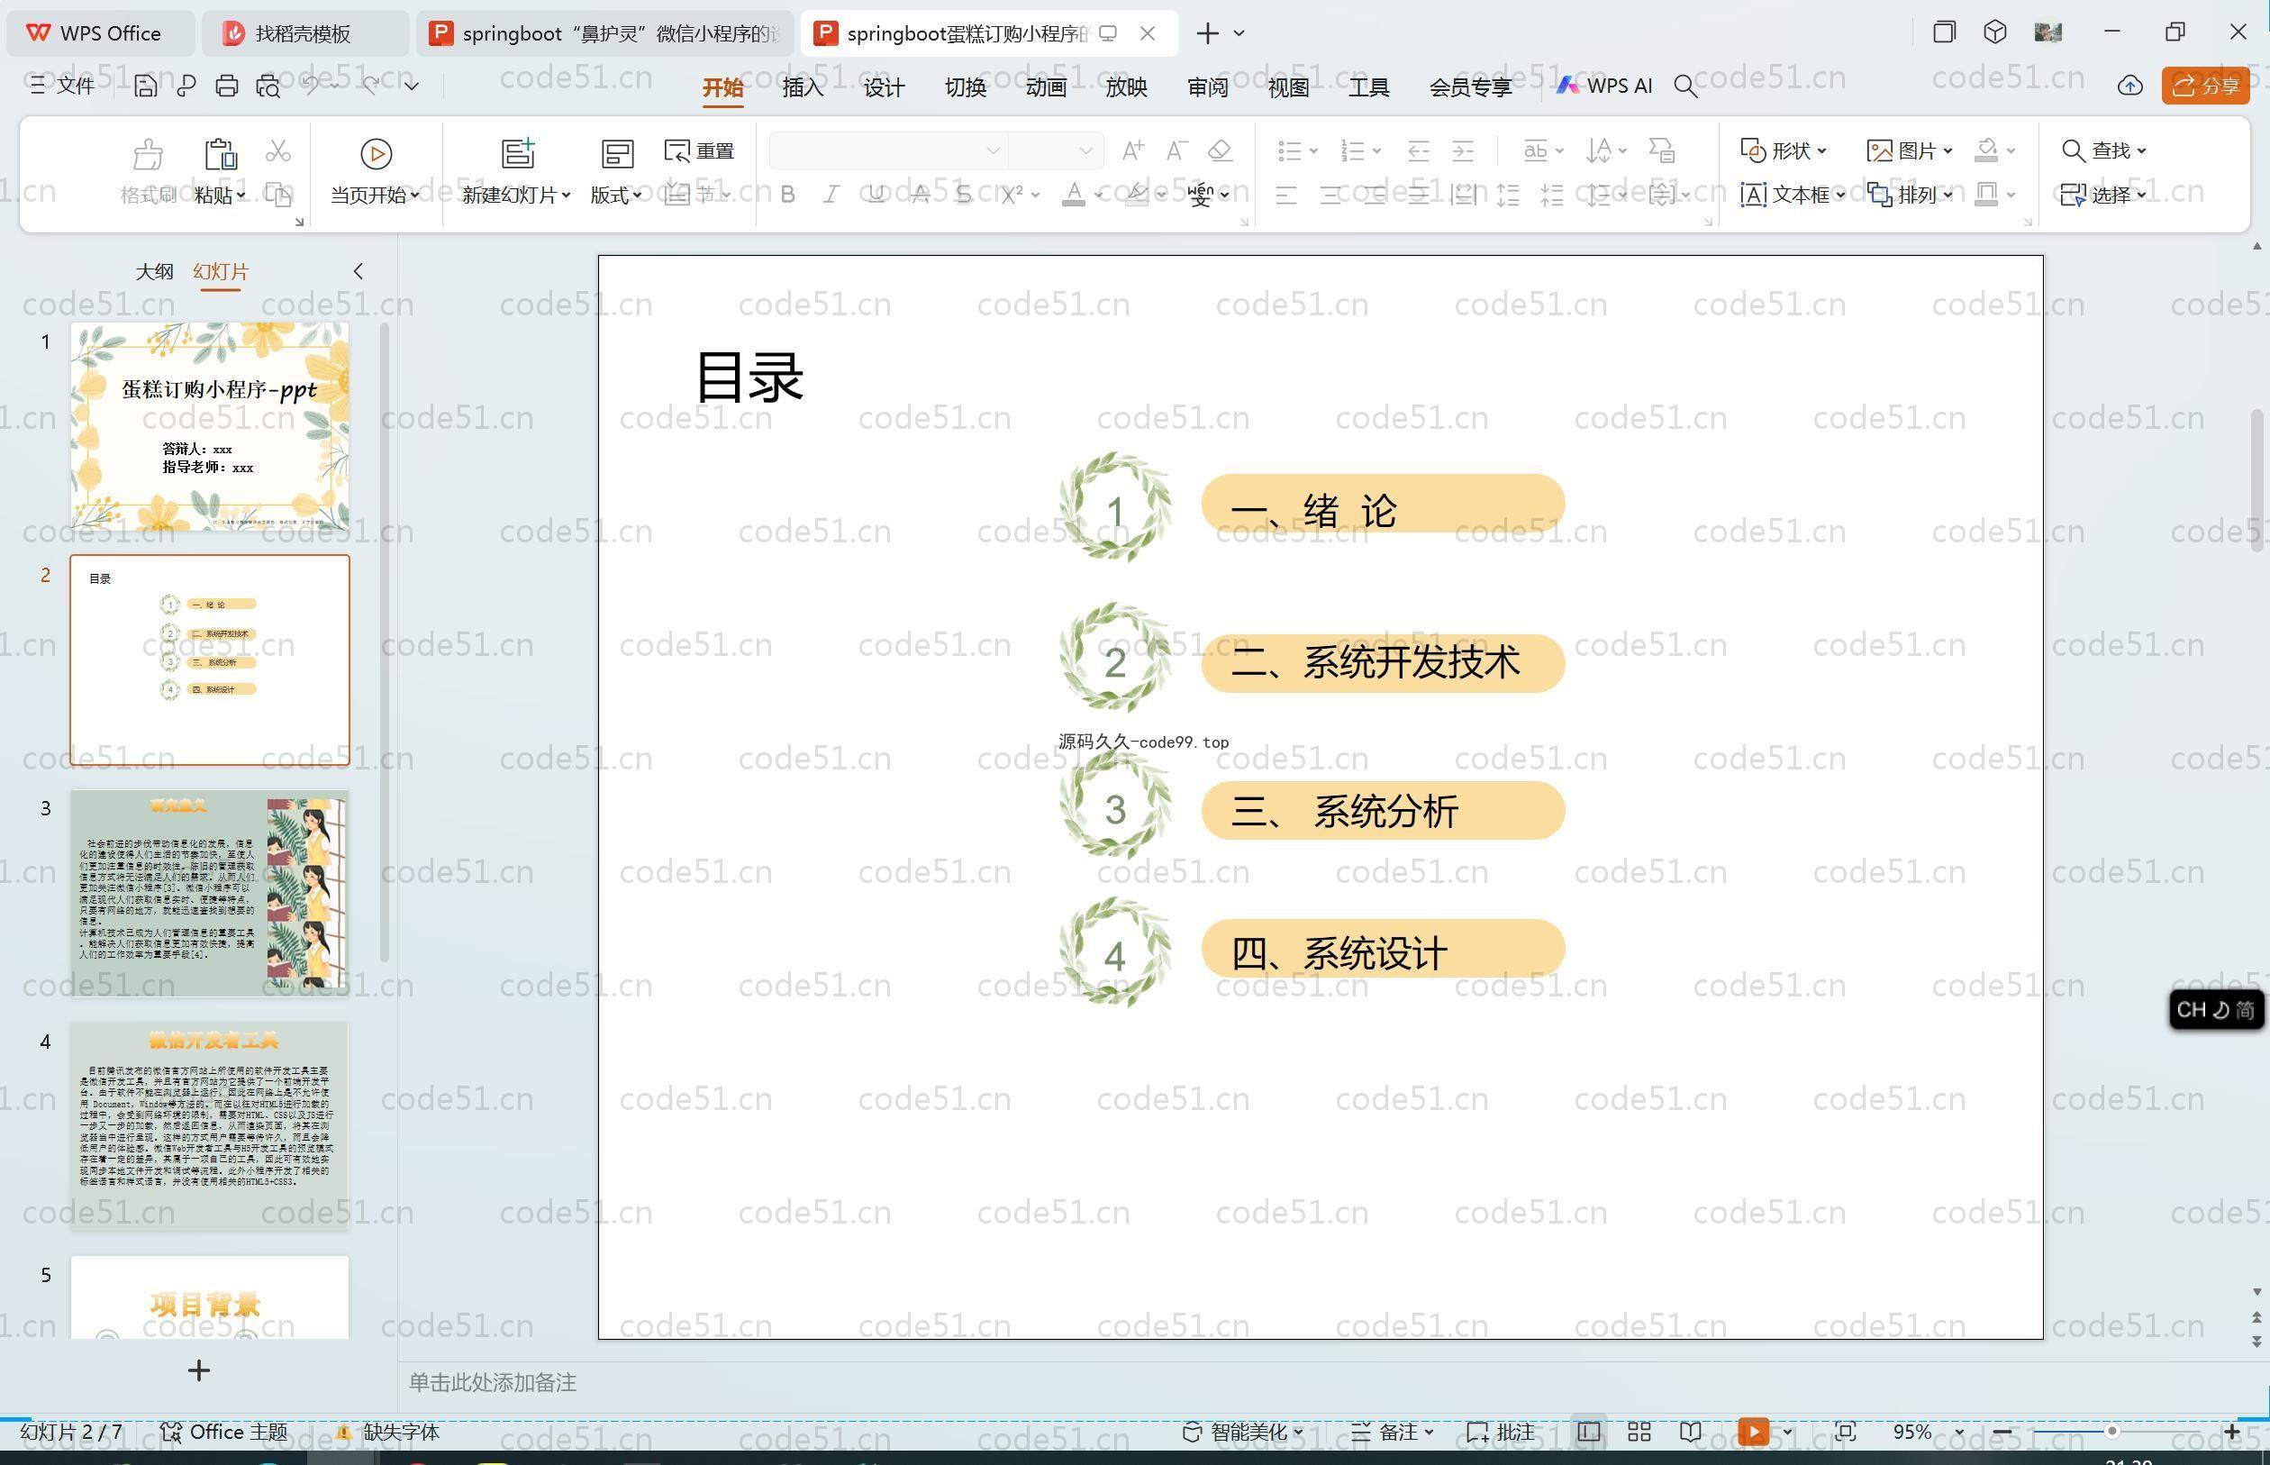Click the Comments (批注) button in status bar
This screenshot has height=1465, width=2270.
point(1500,1432)
